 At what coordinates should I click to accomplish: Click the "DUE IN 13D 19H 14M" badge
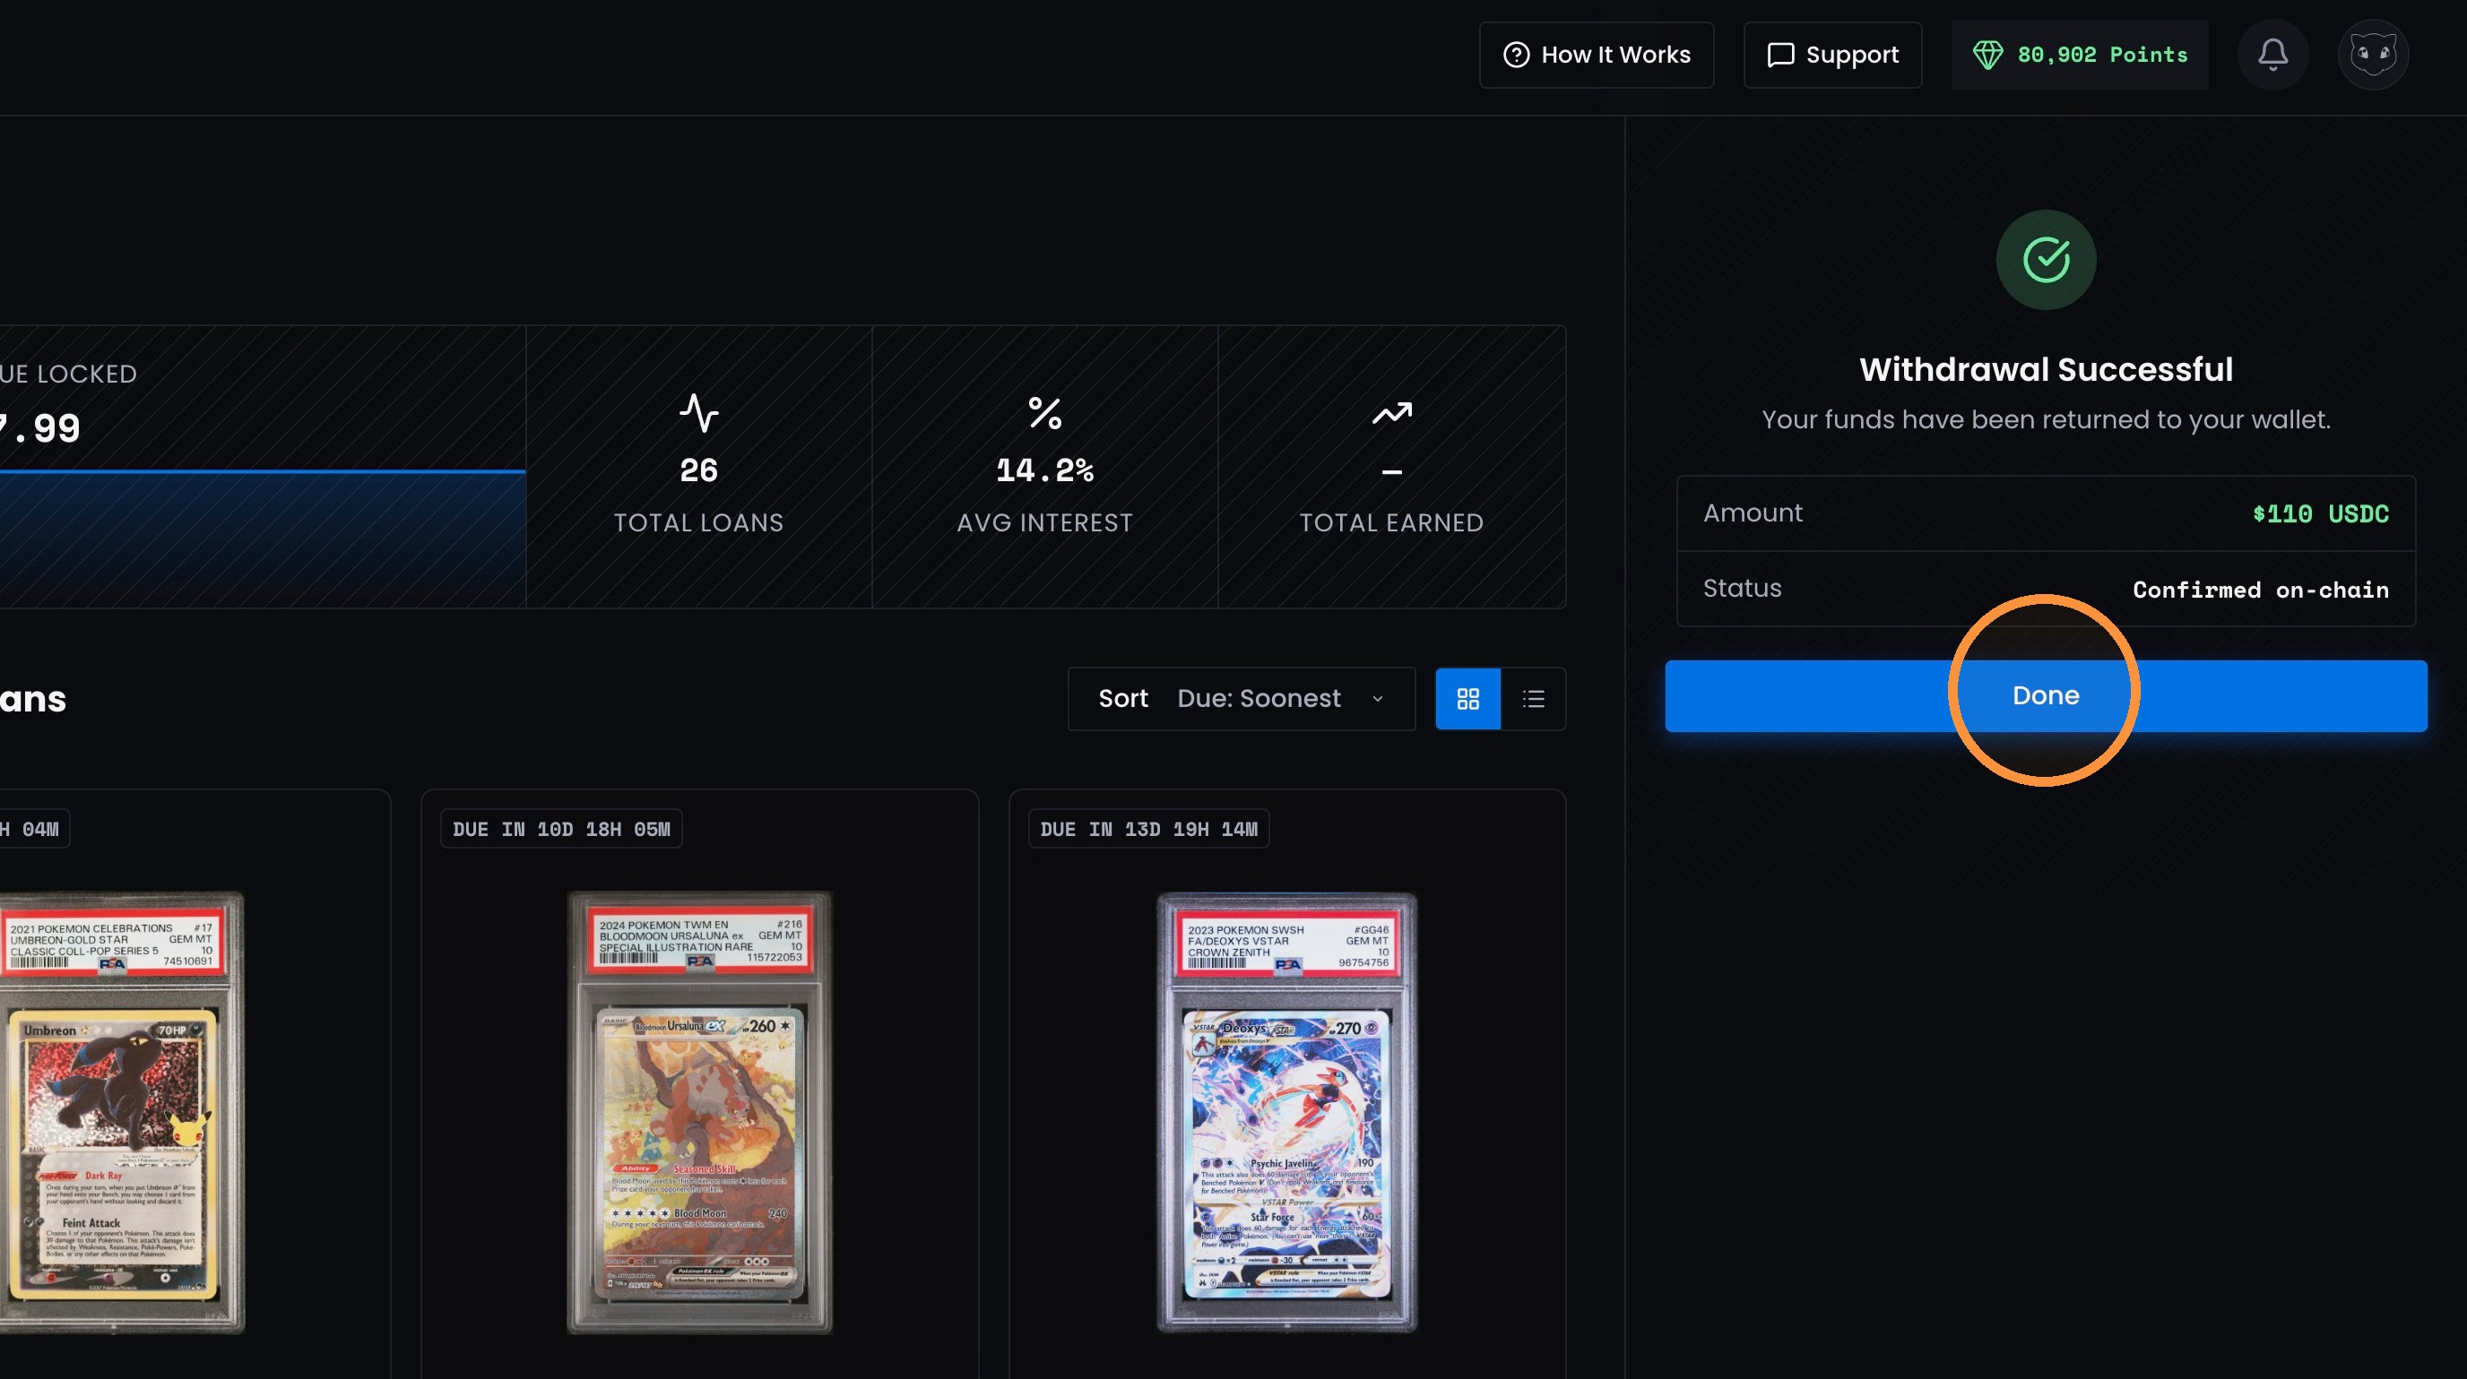pos(1149,829)
